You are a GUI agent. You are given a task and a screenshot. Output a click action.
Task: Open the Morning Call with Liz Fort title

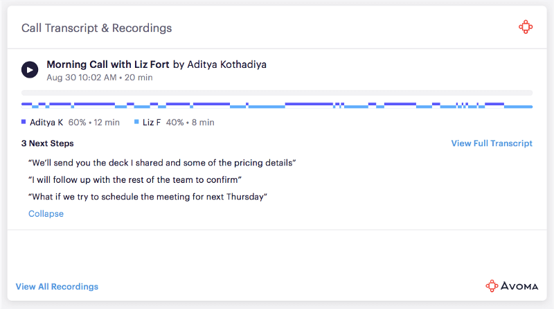point(107,64)
